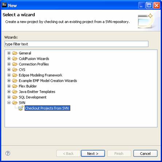The image size is (162, 162).
Task: Click the Cancel button
Action: coord(145,154)
